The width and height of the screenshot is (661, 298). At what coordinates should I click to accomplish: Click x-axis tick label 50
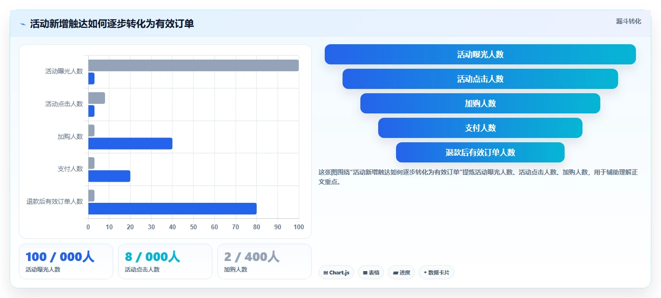(x=193, y=227)
